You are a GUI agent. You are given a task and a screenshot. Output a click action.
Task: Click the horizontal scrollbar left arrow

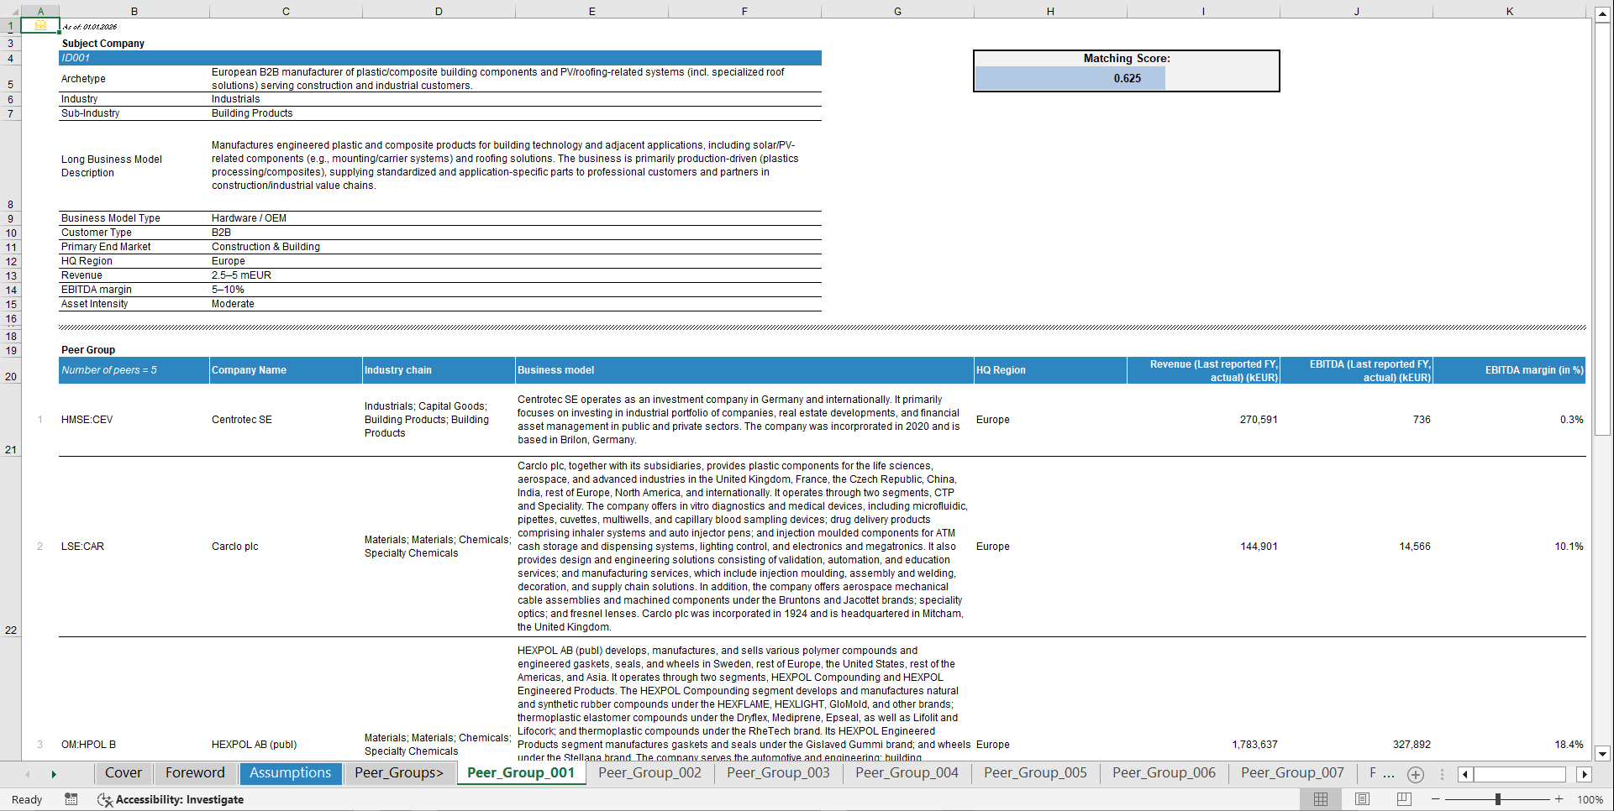click(x=1464, y=774)
